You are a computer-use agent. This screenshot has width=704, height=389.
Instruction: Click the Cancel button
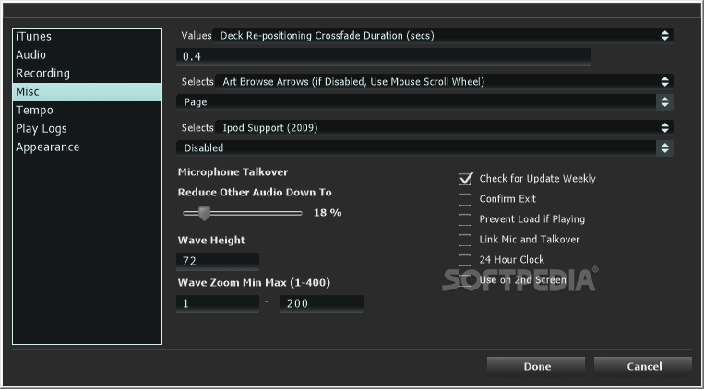(643, 366)
